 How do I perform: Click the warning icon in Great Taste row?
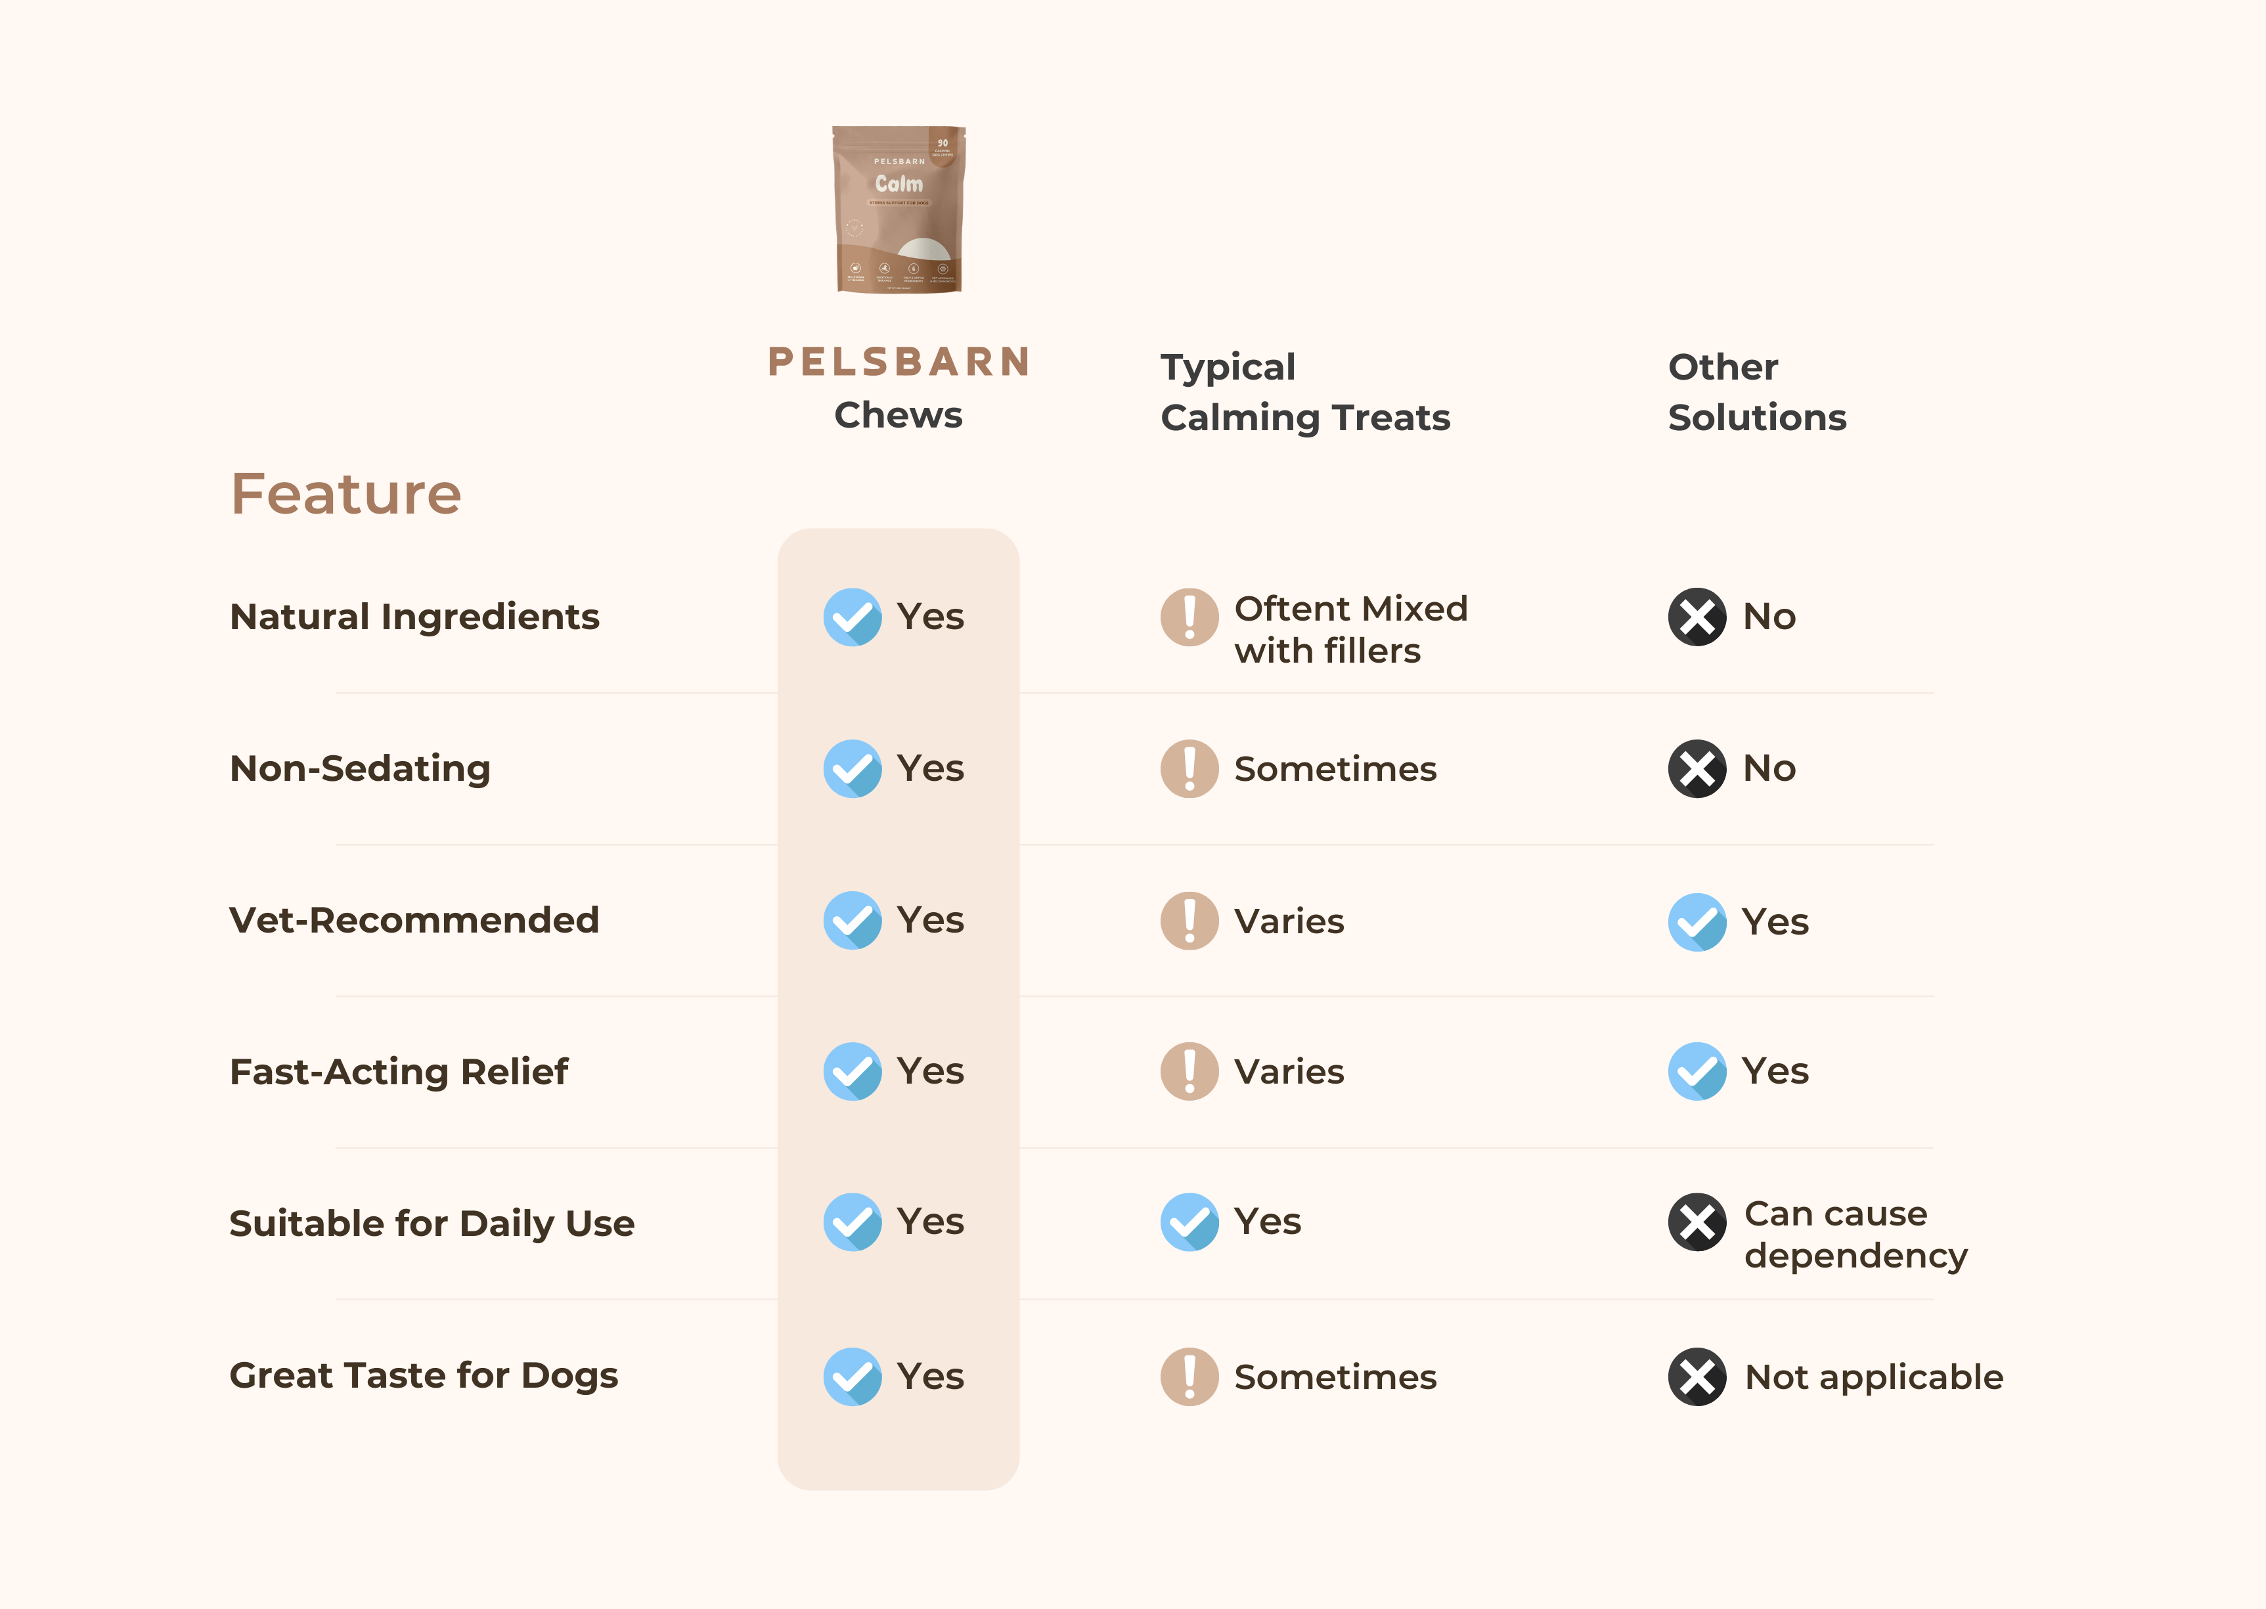[x=1189, y=1377]
